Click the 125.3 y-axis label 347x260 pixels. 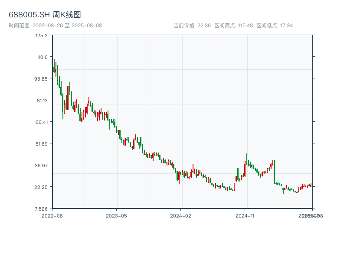pyautogui.click(x=42, y=36)
